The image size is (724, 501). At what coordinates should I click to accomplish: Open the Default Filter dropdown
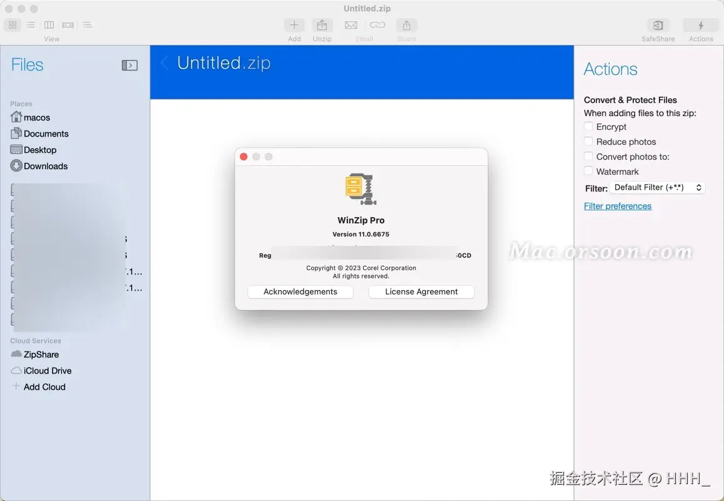[657, 187]
